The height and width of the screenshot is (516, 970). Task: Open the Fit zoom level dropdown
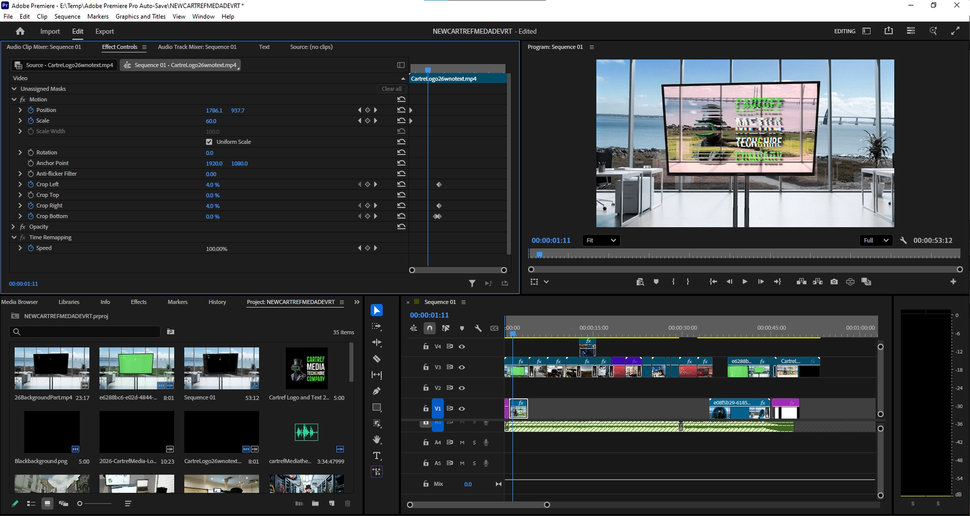click(601, 241)
